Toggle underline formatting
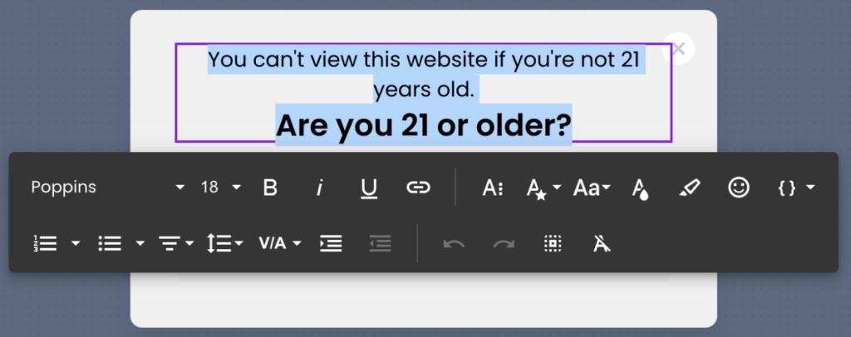This screenshot has width=851, height=337. (x=369, y=188)
